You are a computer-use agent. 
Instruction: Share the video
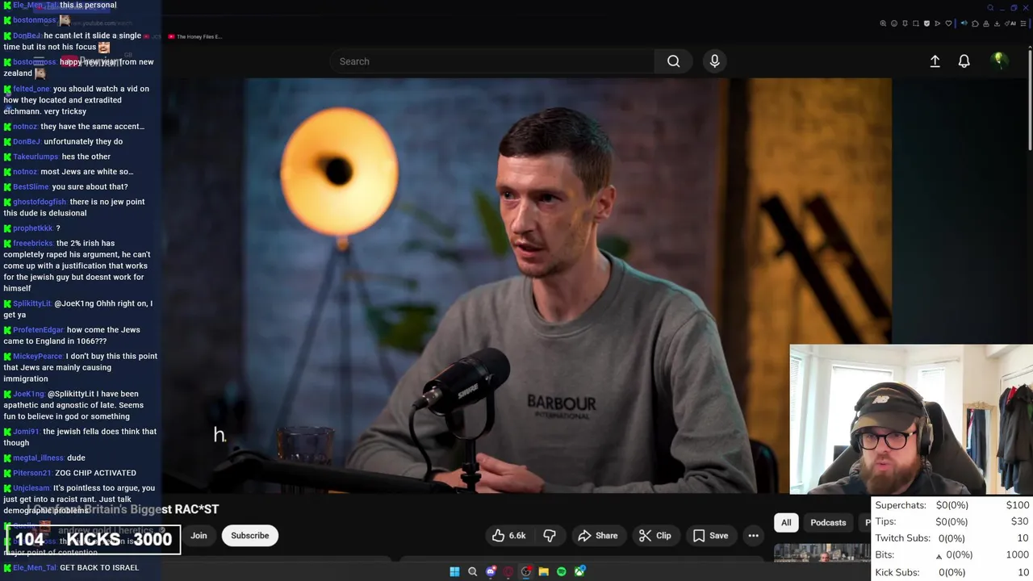(598, 536)
